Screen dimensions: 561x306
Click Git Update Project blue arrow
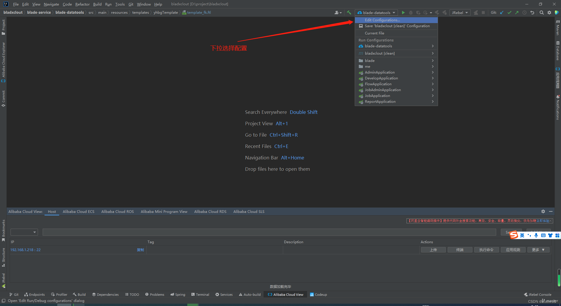tap(502, 13)
